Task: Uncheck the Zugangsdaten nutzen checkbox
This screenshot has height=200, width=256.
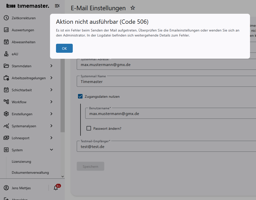Action: tap(80, 96)
